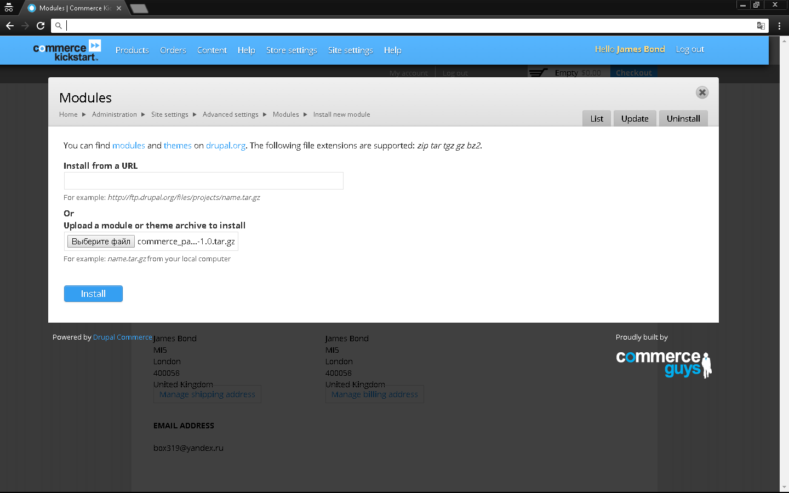Open the Store settings menu
The image size is (789, 493).
(291, 50)
